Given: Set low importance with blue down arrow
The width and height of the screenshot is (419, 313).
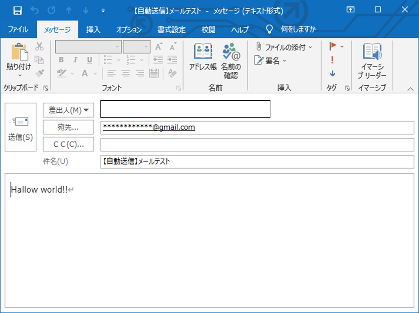Looking at the screenshot, I should tap(332, 73).
